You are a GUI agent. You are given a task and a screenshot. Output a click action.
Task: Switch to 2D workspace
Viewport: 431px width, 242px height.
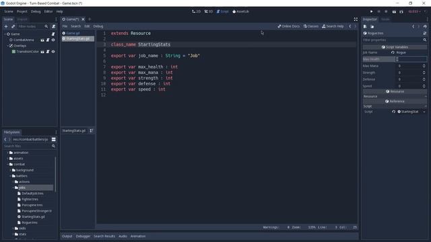196,11
